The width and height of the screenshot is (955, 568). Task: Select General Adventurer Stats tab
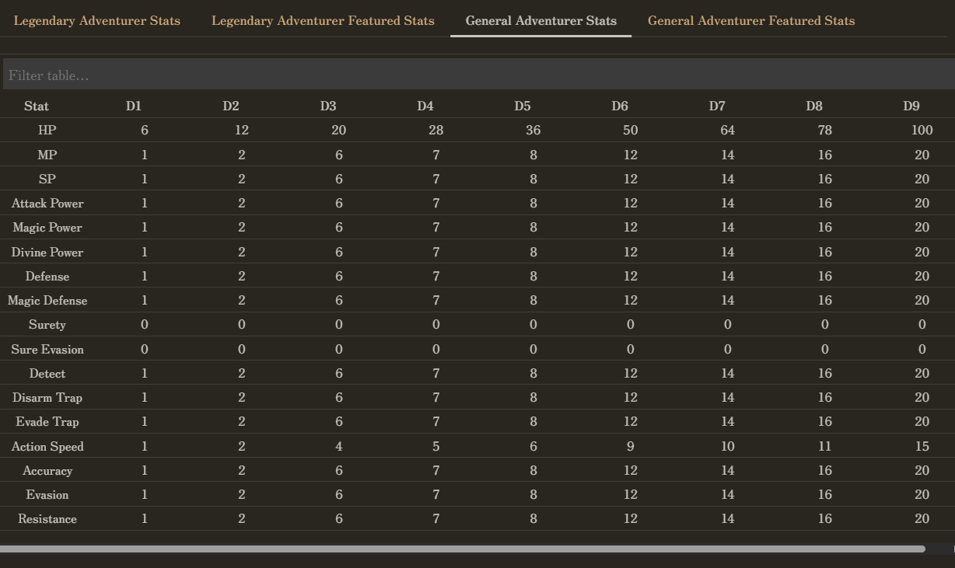(x=541, y=21)
